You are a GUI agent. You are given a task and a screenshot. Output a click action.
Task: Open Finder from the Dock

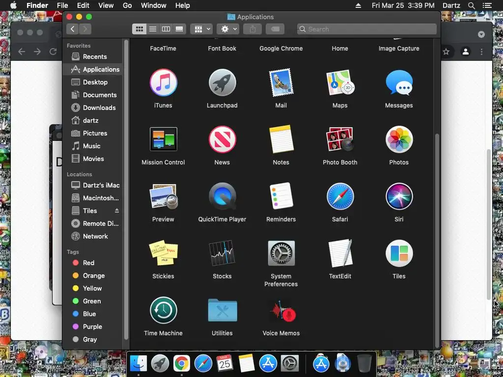tap(139, 364)
